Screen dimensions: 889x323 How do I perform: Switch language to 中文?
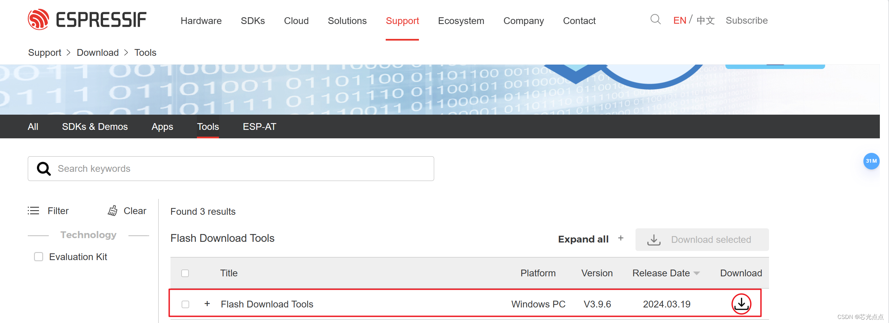click(705, 21)
